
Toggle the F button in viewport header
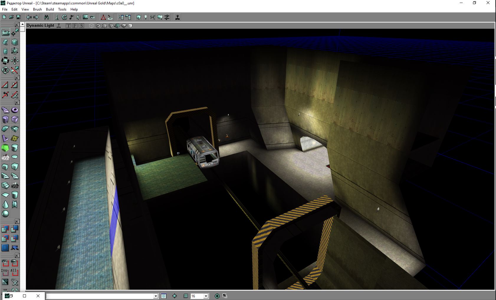(75, 26)
